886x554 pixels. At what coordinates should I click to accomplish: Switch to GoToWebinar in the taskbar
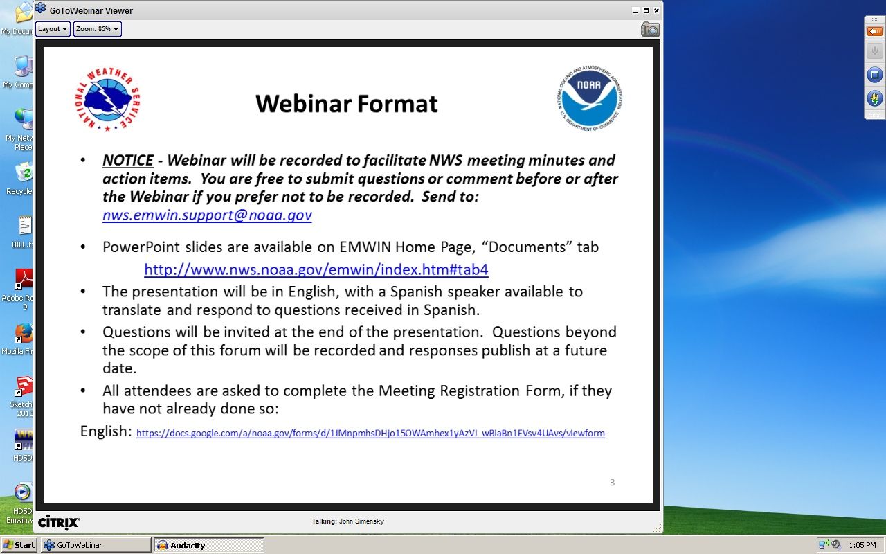96,545
